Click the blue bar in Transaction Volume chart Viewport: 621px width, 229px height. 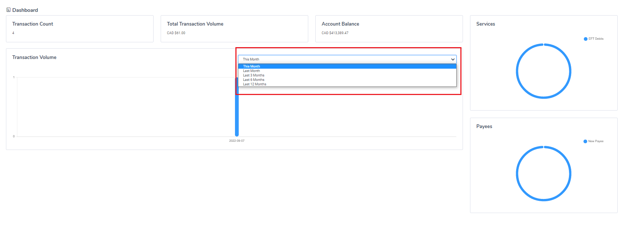(237, 111)
